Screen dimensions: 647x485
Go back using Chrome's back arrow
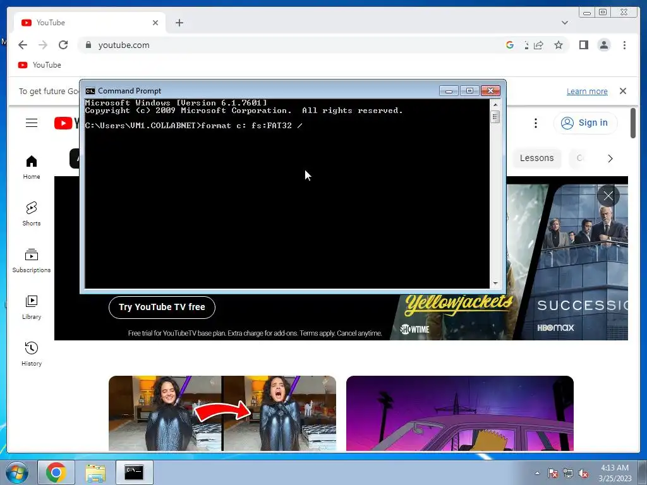23,45
